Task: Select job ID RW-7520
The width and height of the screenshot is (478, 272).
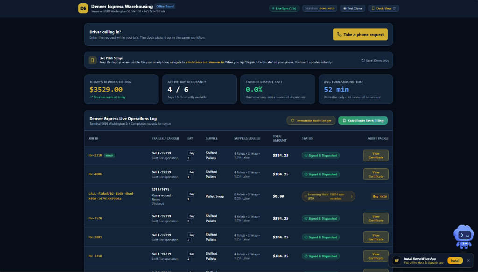Action: 95,218
